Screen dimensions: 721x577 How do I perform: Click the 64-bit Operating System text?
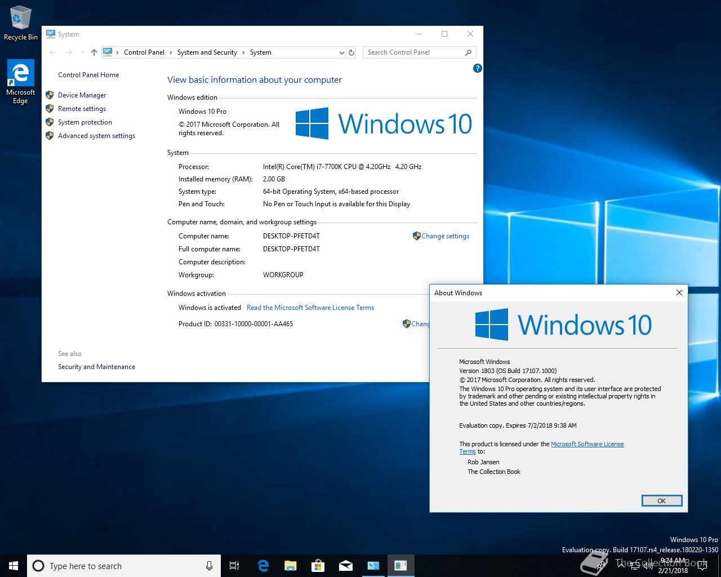pos(331,192)
